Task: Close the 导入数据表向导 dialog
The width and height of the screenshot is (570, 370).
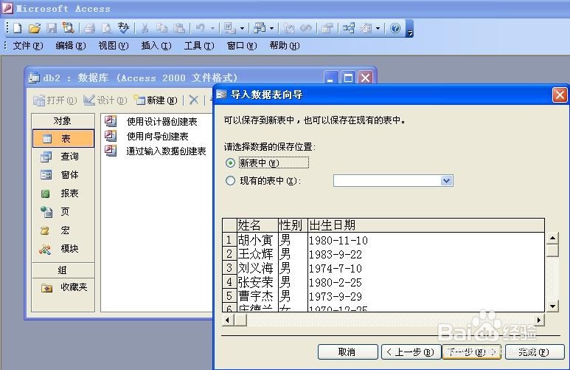Action: tap(560, 95)
